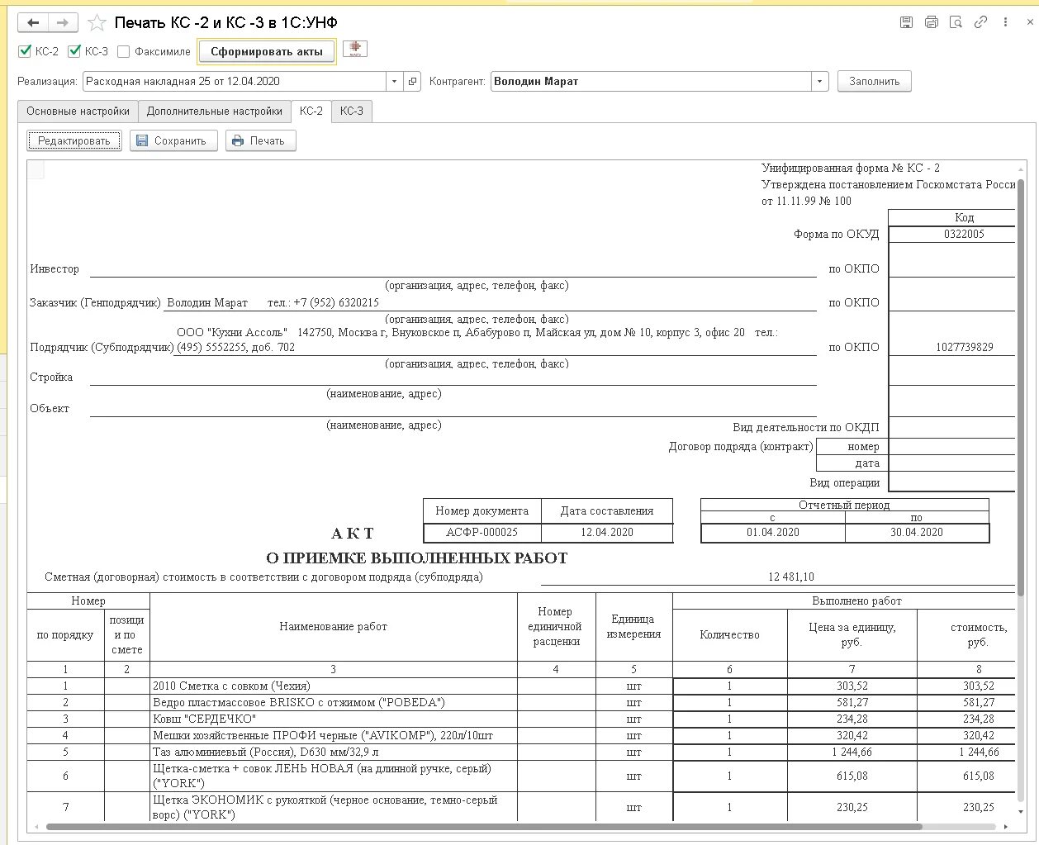Go back with the left arrow button
Viewport: 1039px width, 845px height.
coord(34,23)
